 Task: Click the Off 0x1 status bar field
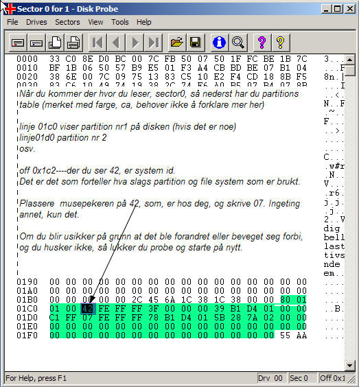point(334,378)
